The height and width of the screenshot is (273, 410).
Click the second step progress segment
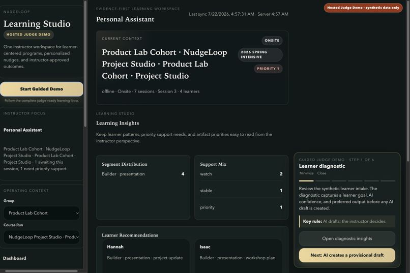coord(323,181)
